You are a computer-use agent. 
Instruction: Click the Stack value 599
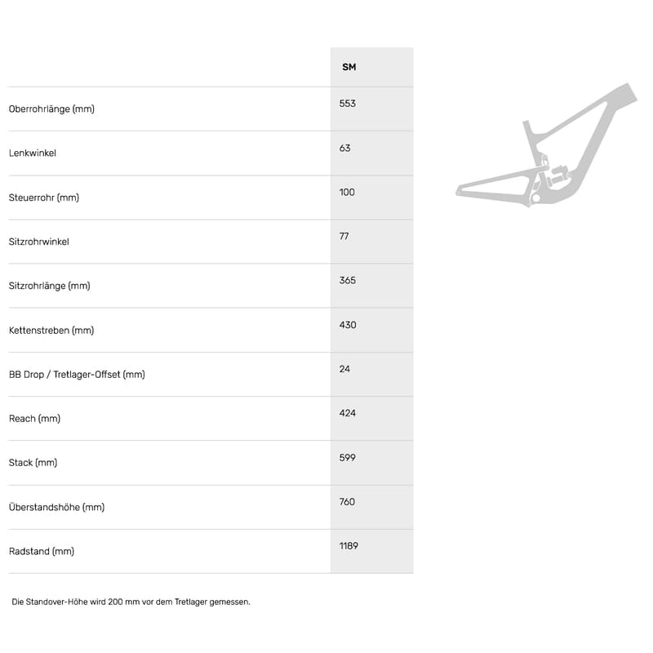[x=348, y=457]
